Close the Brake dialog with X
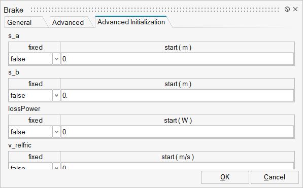 coord(295,9)
